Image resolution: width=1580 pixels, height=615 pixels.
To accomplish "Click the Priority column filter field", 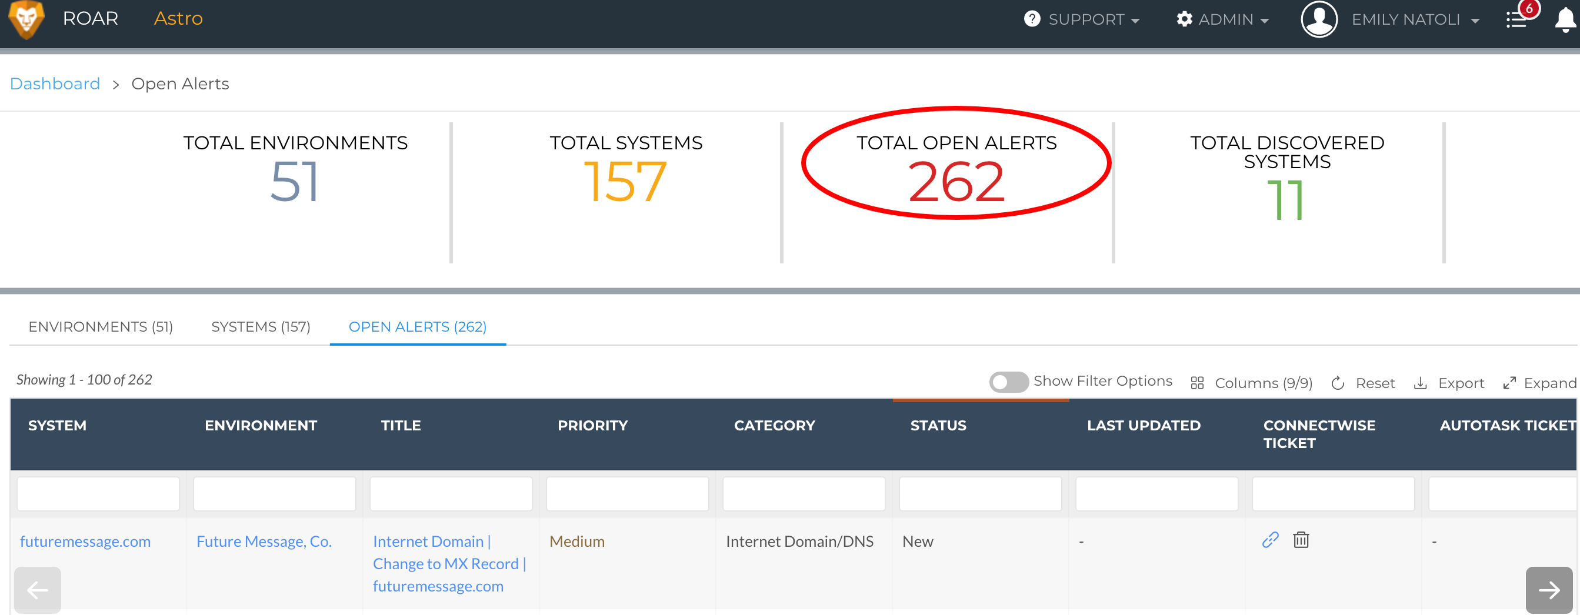I will click(x=627, y=493).
